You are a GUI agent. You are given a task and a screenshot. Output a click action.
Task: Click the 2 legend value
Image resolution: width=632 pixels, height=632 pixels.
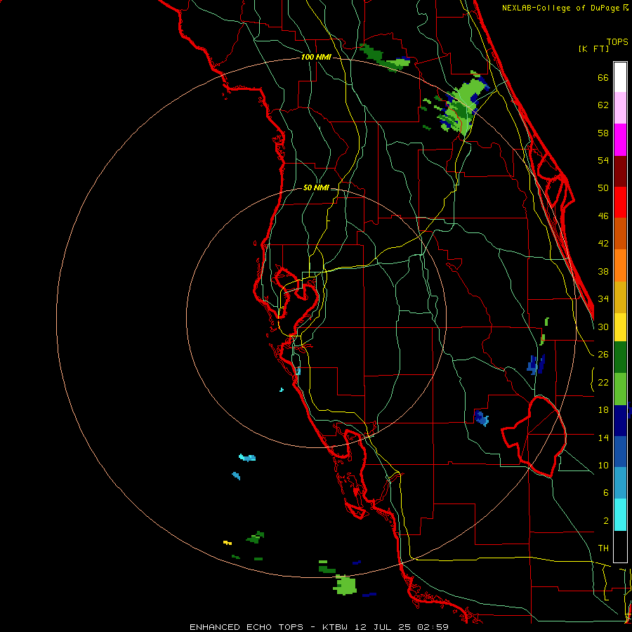[x=606, y=521]
